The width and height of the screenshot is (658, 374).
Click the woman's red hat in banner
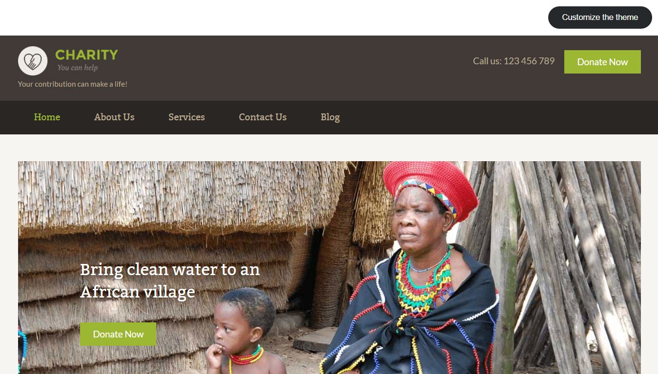430,187
